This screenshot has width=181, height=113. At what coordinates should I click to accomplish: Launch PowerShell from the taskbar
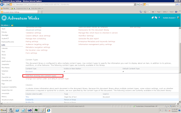pos(17,110)
